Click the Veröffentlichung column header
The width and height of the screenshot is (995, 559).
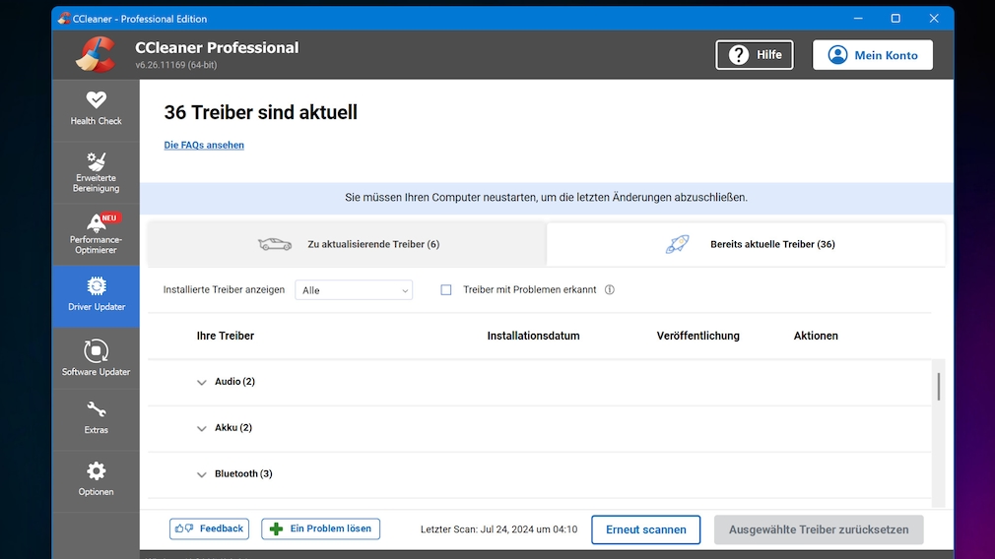(x=698, y=336)
